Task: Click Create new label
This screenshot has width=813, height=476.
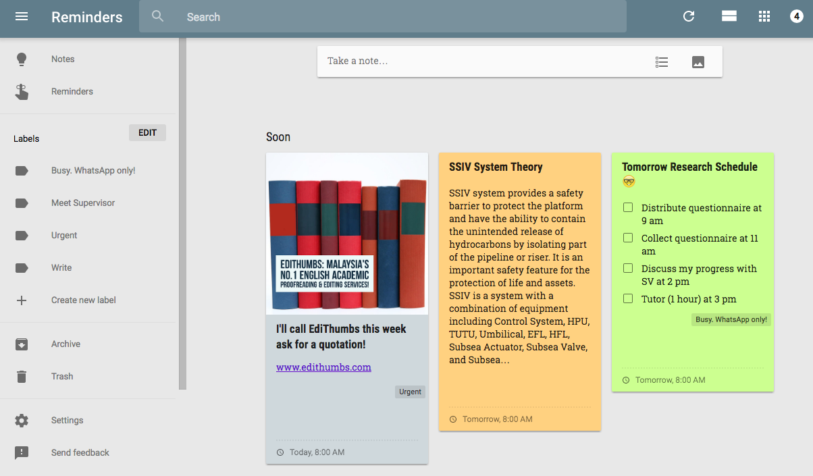Action: point(83,300)
